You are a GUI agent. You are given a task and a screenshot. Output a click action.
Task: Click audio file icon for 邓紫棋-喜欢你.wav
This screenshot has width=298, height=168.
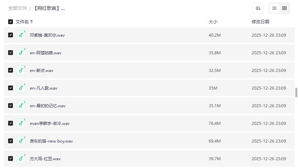[21, 35]
